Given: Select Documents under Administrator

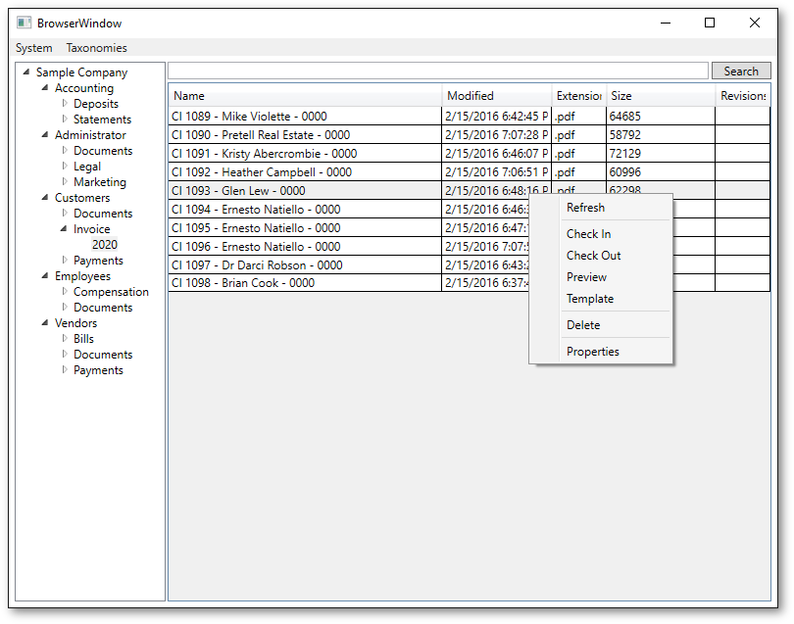Looking at the screenshot, I should pyautogui.click(x=103, y=150).
